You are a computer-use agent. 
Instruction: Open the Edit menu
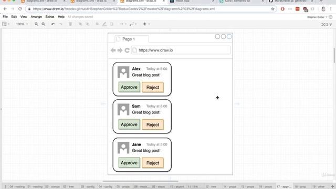tap(14, 17)
